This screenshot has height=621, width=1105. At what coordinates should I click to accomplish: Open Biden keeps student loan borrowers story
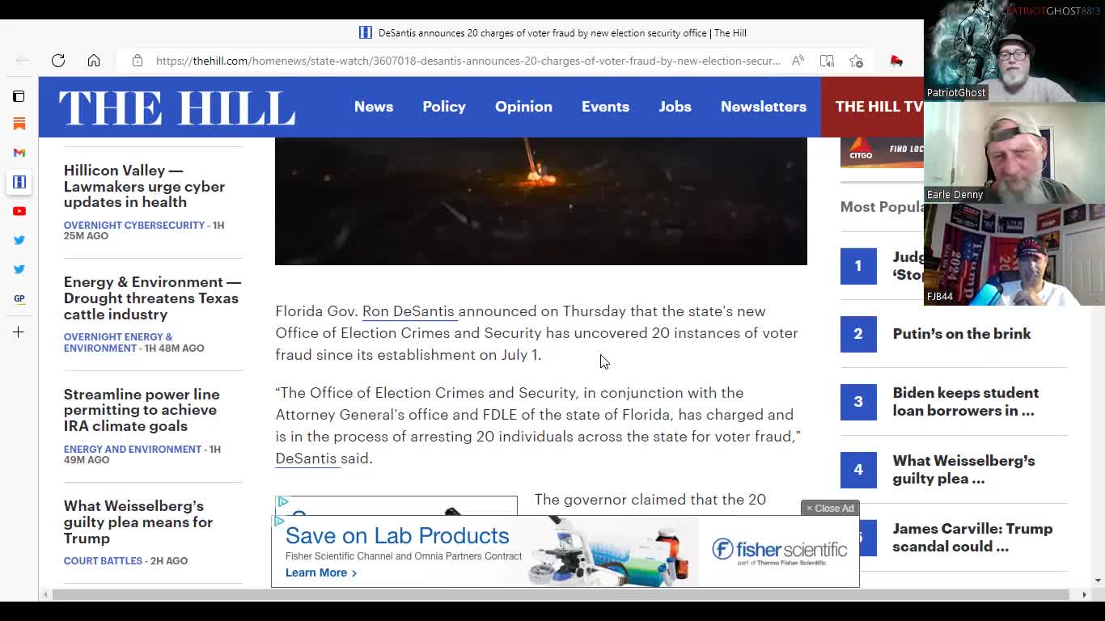(x=966, y=402)
